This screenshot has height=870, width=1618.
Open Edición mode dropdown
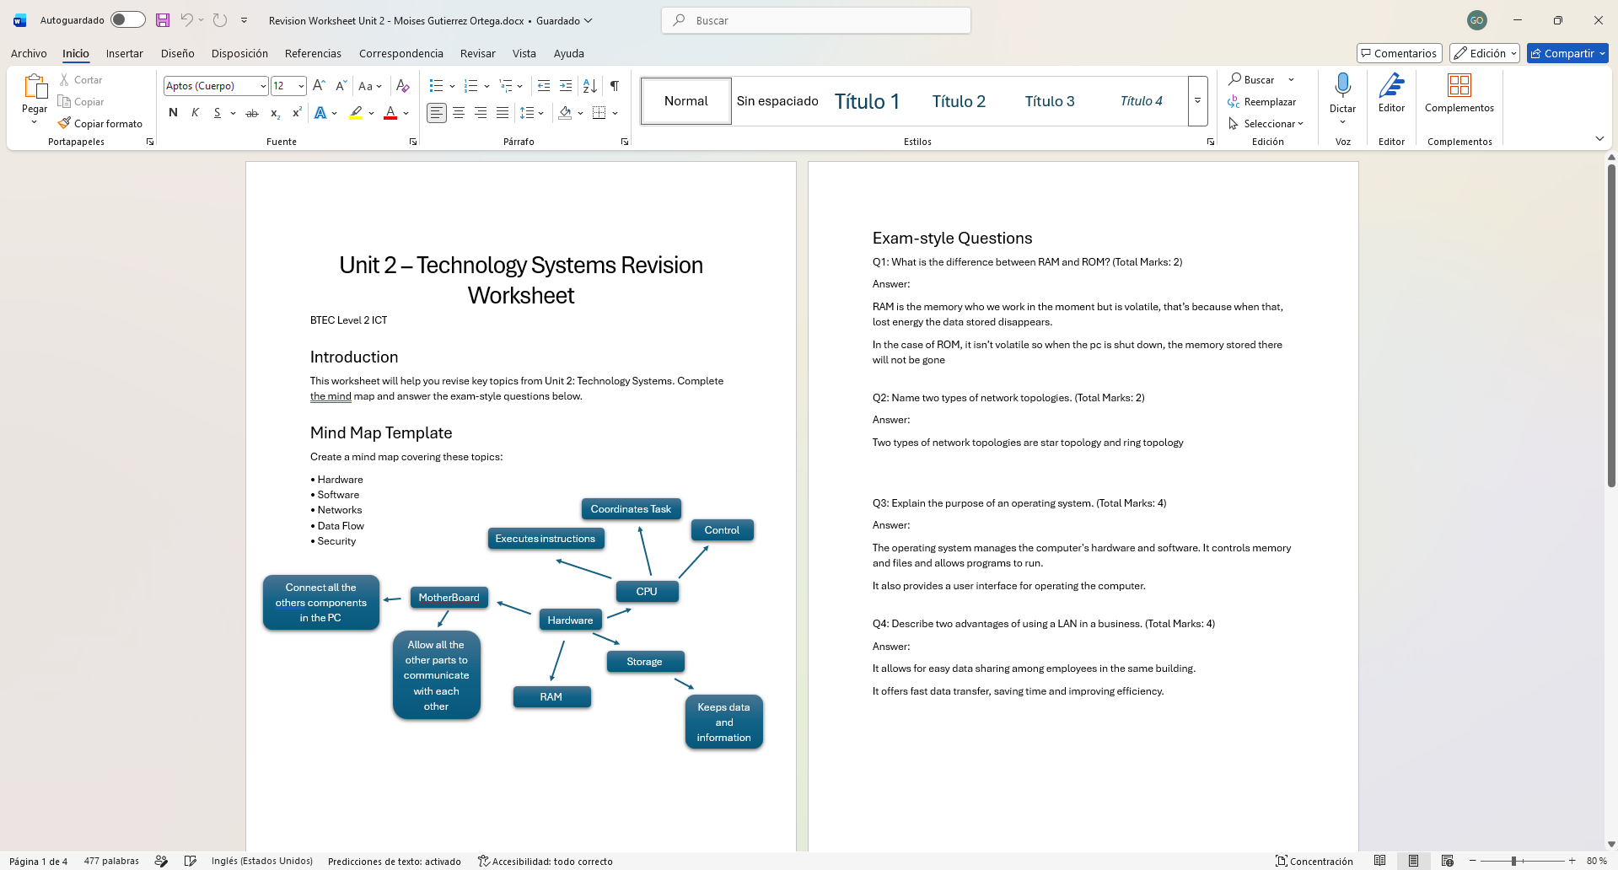tap(1485, 53)
